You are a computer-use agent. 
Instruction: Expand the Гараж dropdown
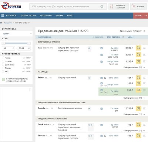(141, 16)
